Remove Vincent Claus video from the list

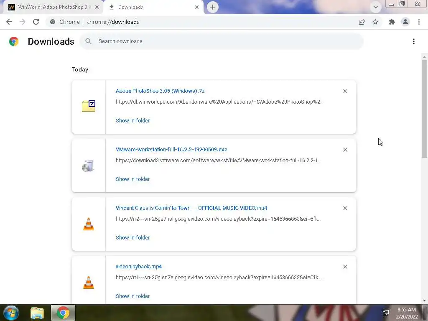point(345,208)
